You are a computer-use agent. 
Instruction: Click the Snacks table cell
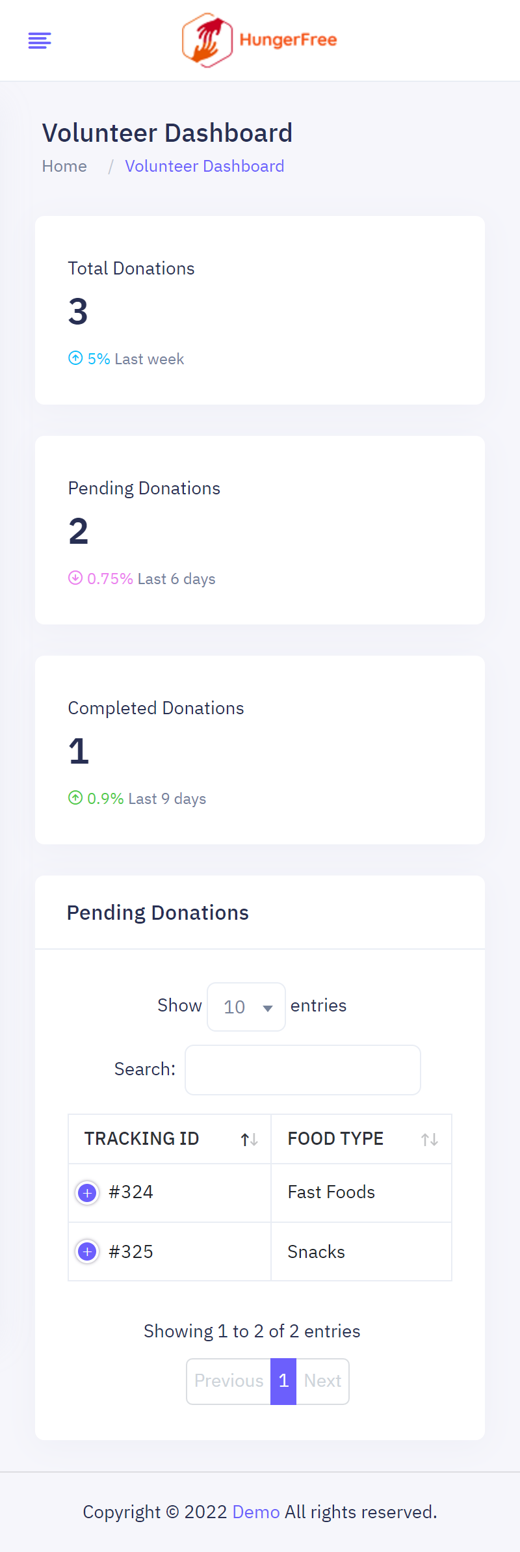click(317, 1252)
